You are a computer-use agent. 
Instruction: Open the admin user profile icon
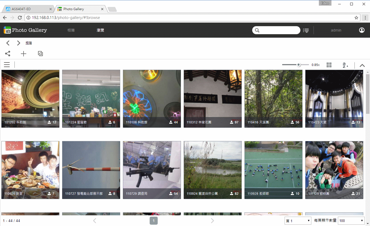point(362,30)
